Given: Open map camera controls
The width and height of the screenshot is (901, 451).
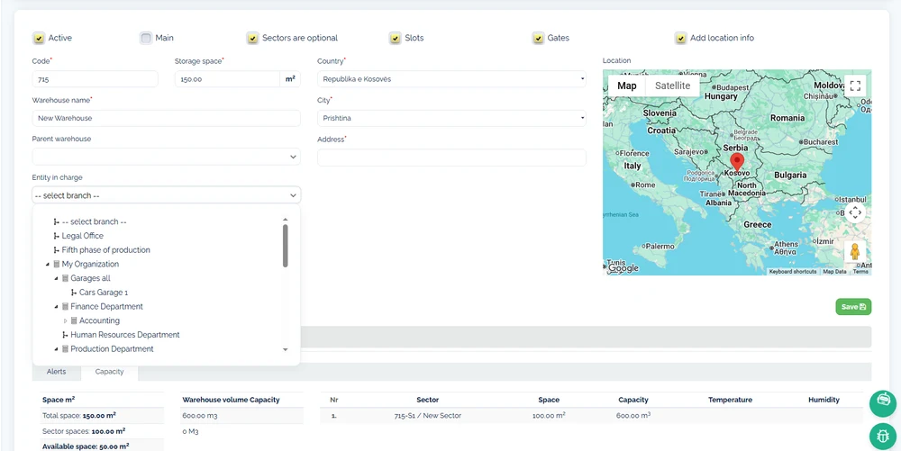Looking at the screenshot, I should click(x=855, y=212).
